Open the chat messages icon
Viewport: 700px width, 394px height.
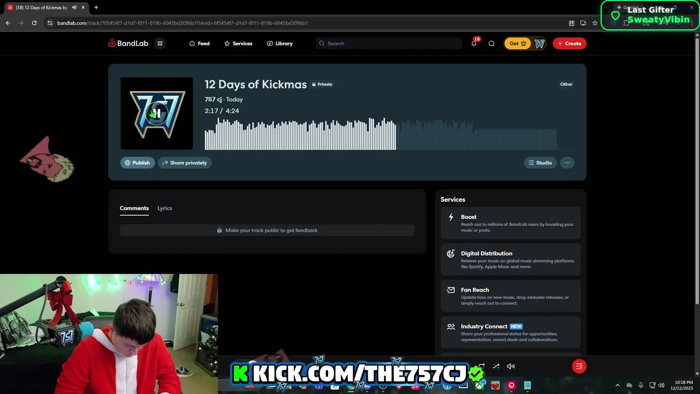491,43
